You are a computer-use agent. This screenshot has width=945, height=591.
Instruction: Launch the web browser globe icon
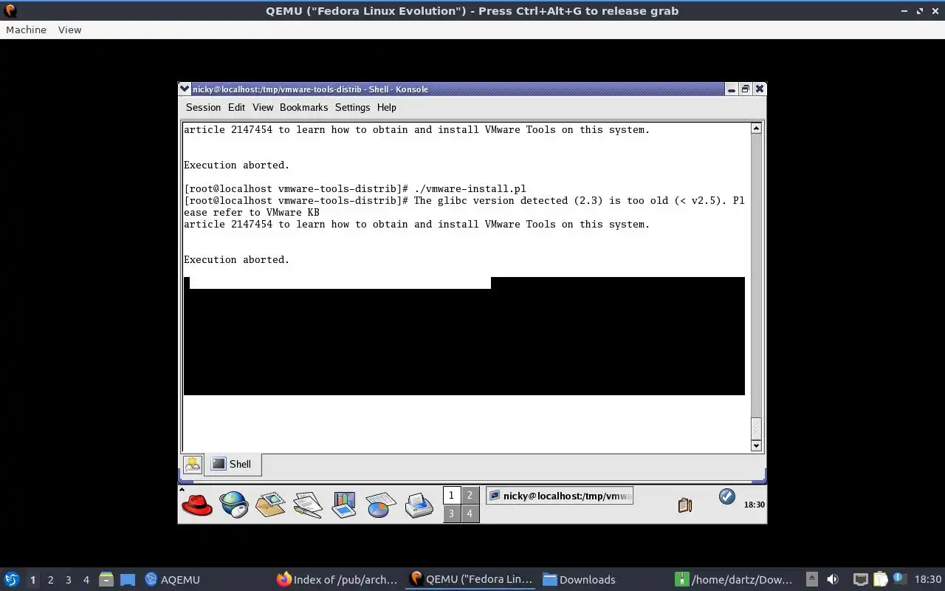click(x=233, y=505)
